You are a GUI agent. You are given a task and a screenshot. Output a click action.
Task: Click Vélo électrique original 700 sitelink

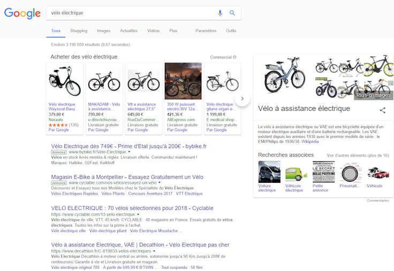click(75, 267)
